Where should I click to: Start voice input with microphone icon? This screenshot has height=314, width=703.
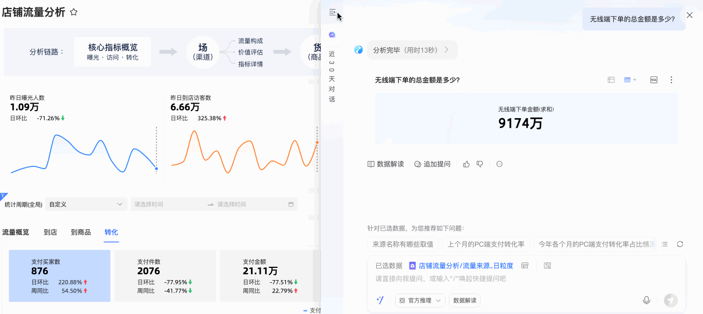647,301
